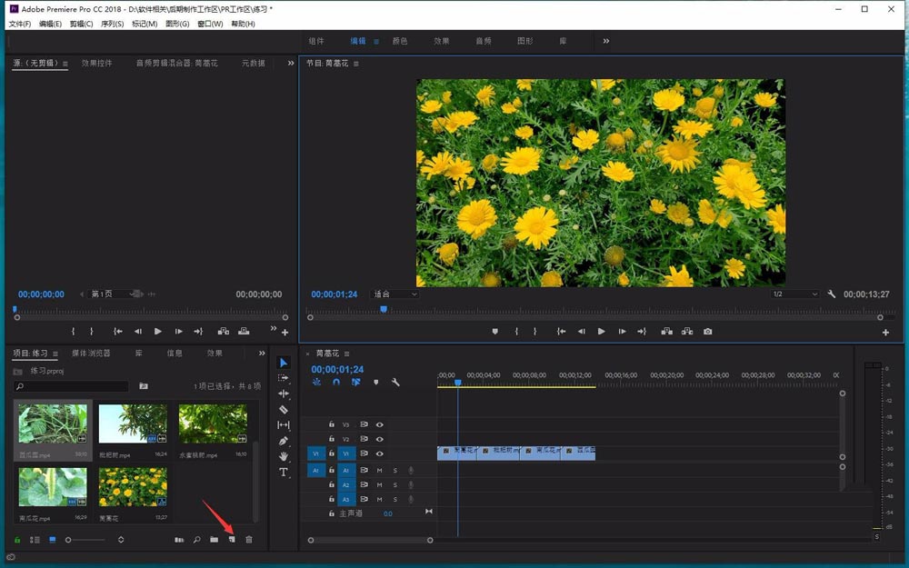
Task: Switch to the 媒体浏览器 tab
Action: [91, 354]
